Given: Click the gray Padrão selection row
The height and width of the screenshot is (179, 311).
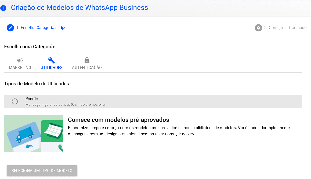Looking at the screenshot, I should (x=153, y=101).
